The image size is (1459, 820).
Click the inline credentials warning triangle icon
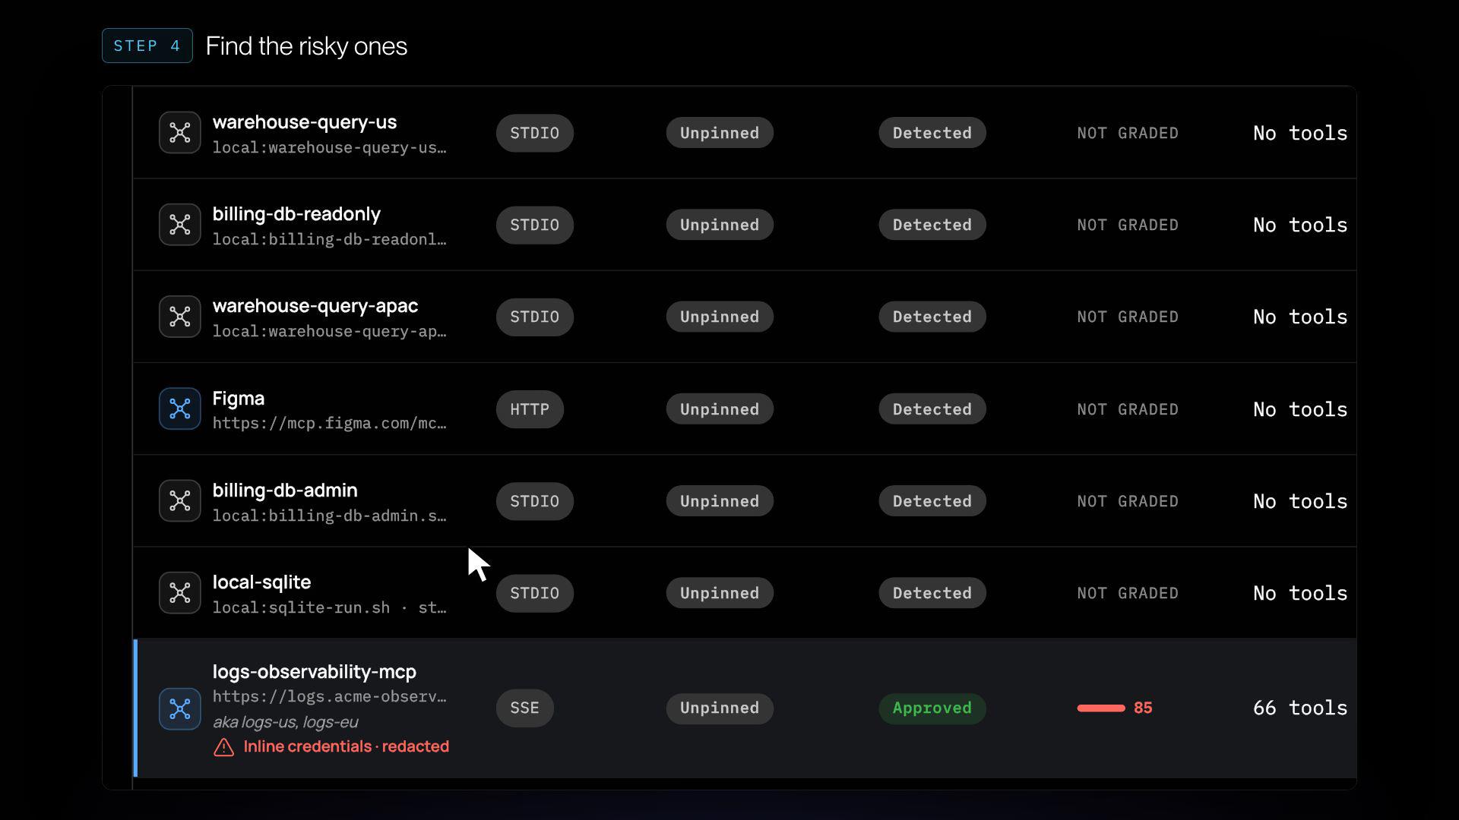pyautogui.click(x=223, y=747)
